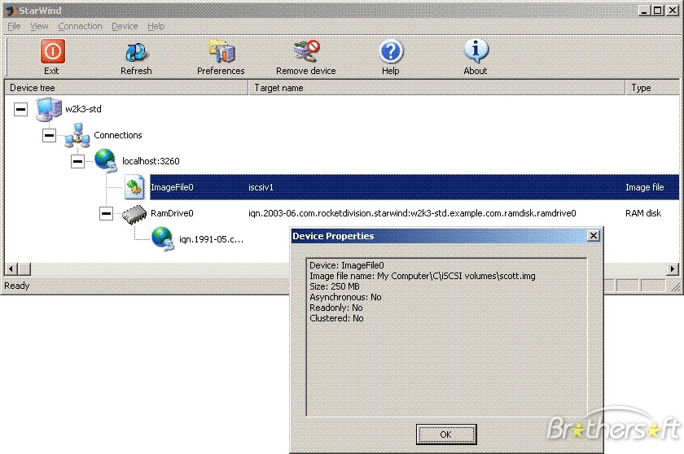Click the About info icon
This screenshot has width=684, height=454.
476,51
